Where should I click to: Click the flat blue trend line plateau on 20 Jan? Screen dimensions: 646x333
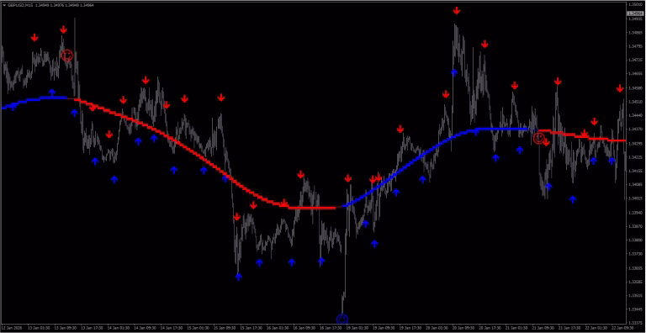coord(500,129)
